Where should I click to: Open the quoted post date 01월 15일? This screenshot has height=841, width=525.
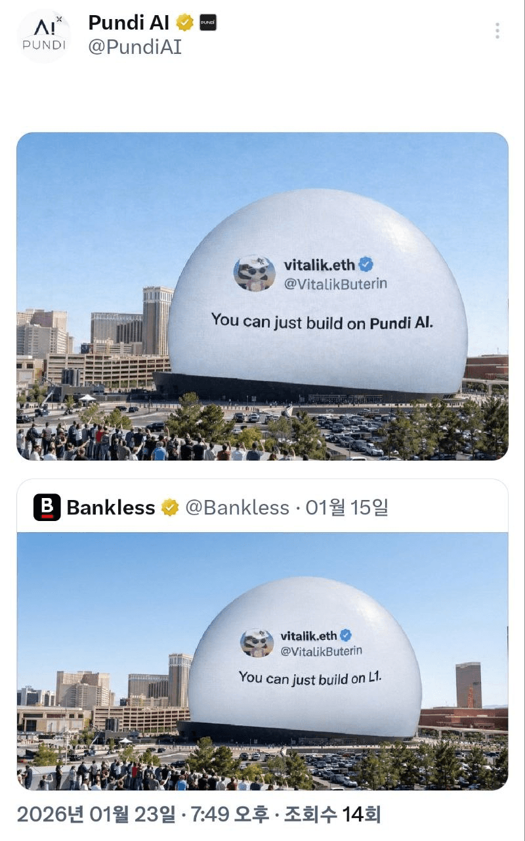347,507
